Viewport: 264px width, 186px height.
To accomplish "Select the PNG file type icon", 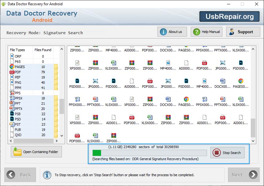I will [x=12, y=82].
